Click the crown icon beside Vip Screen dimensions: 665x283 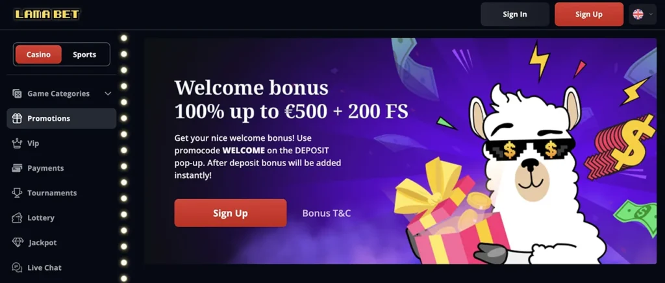(x=17, y=143)
